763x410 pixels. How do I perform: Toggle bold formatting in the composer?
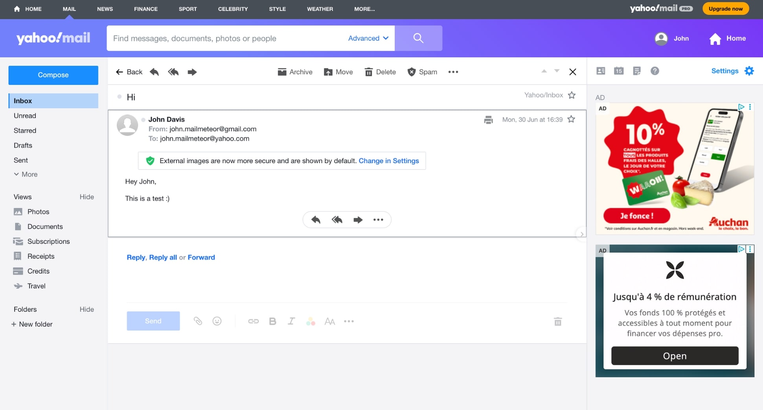[272, 321]
